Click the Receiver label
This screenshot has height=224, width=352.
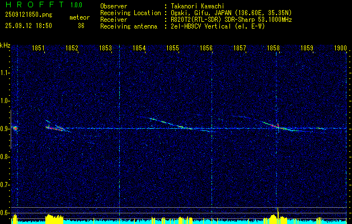(114, 20)
